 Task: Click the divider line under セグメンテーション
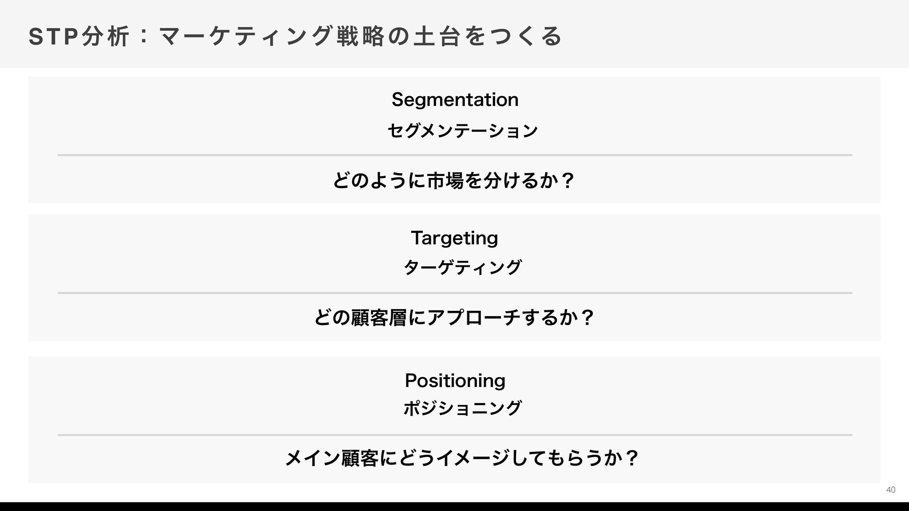coord(455,155)
